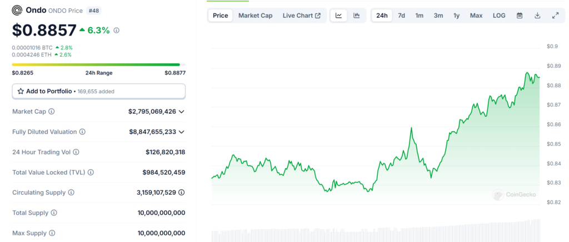Click Add to Portfolio button

(x=99, y=91)
